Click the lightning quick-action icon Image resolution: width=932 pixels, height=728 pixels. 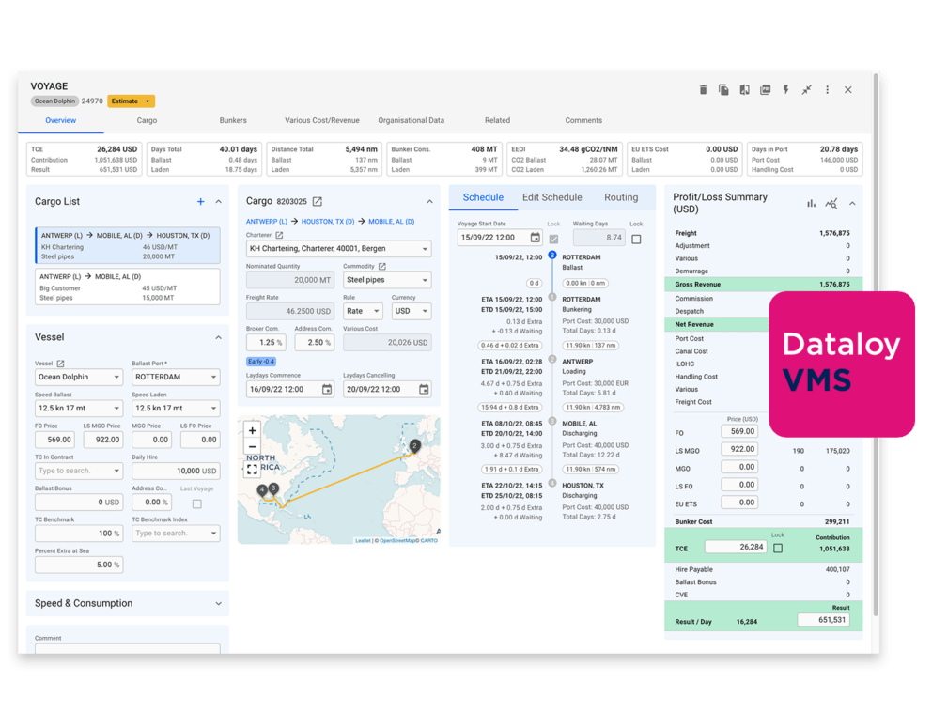[786, 90]
